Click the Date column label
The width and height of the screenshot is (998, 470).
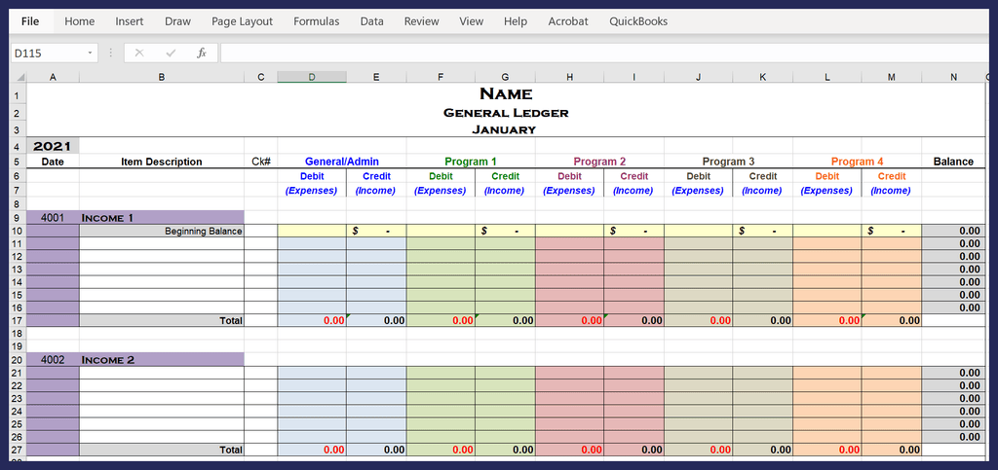(53, 162)
